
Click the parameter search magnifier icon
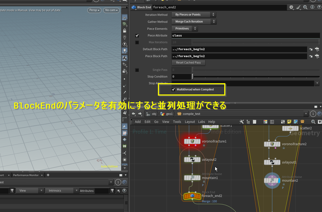(x=305, y=8)
